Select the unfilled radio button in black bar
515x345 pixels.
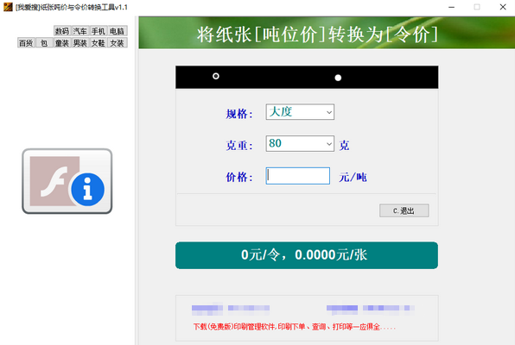coord(216,77)
